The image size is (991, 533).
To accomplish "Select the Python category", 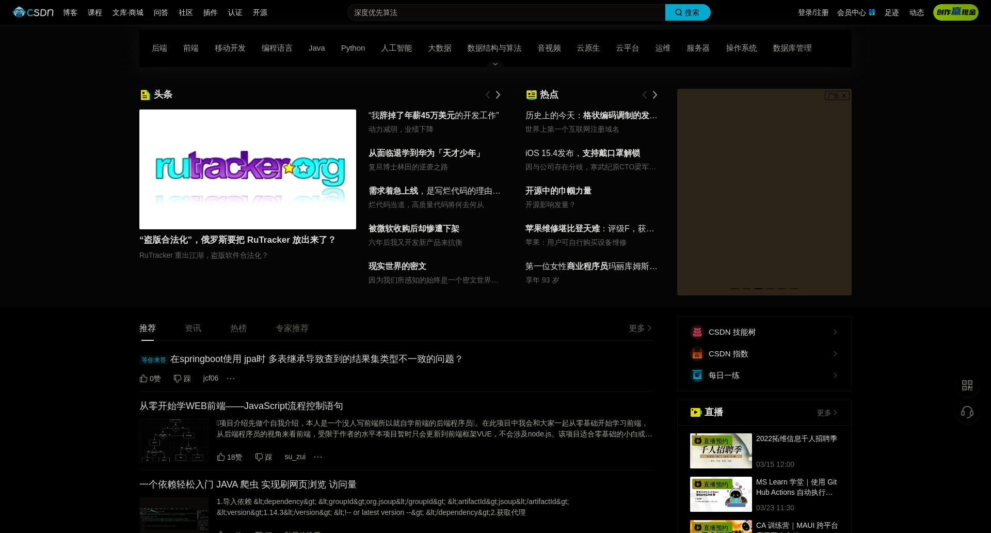I will tap(353, 48).
